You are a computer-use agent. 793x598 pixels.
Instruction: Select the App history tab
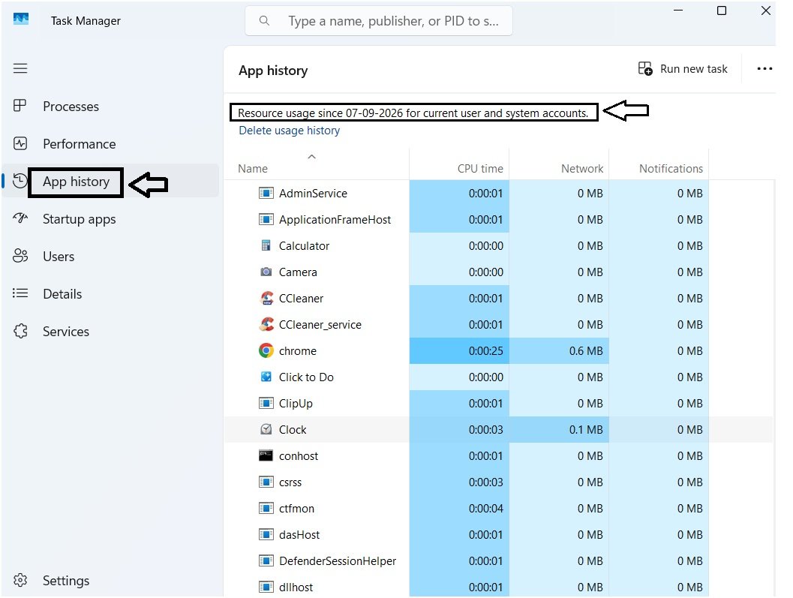click(76, 181)
